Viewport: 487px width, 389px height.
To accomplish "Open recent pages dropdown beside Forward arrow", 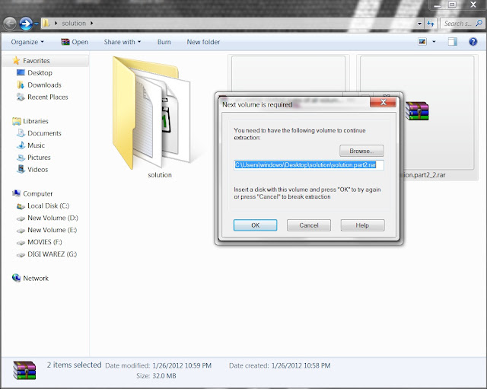I will (36, 24).
